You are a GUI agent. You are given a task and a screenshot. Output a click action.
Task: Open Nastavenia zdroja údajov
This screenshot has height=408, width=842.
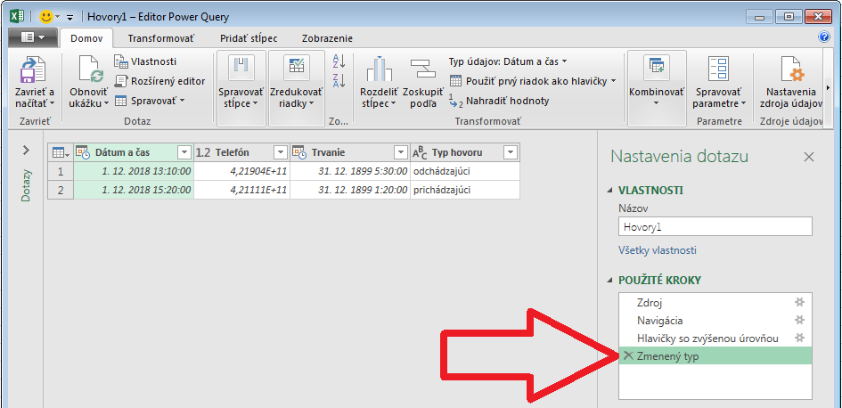tap(791, 82)
